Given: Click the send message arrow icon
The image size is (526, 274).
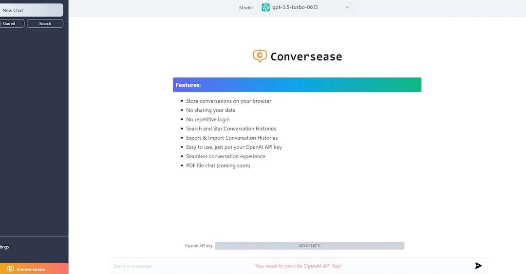Looking at the screenshot, I should [478, 266].
